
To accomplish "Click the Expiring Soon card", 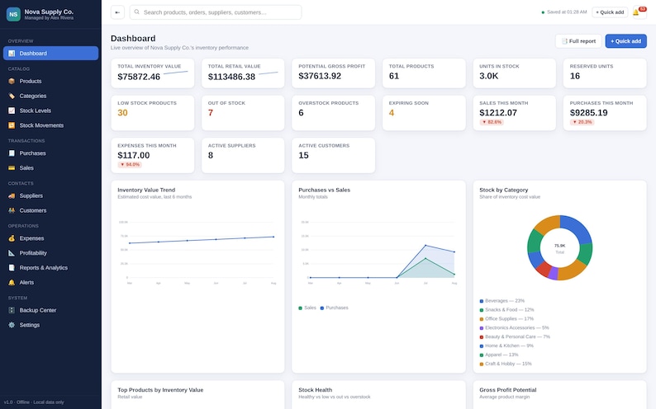I will [424, 113].
